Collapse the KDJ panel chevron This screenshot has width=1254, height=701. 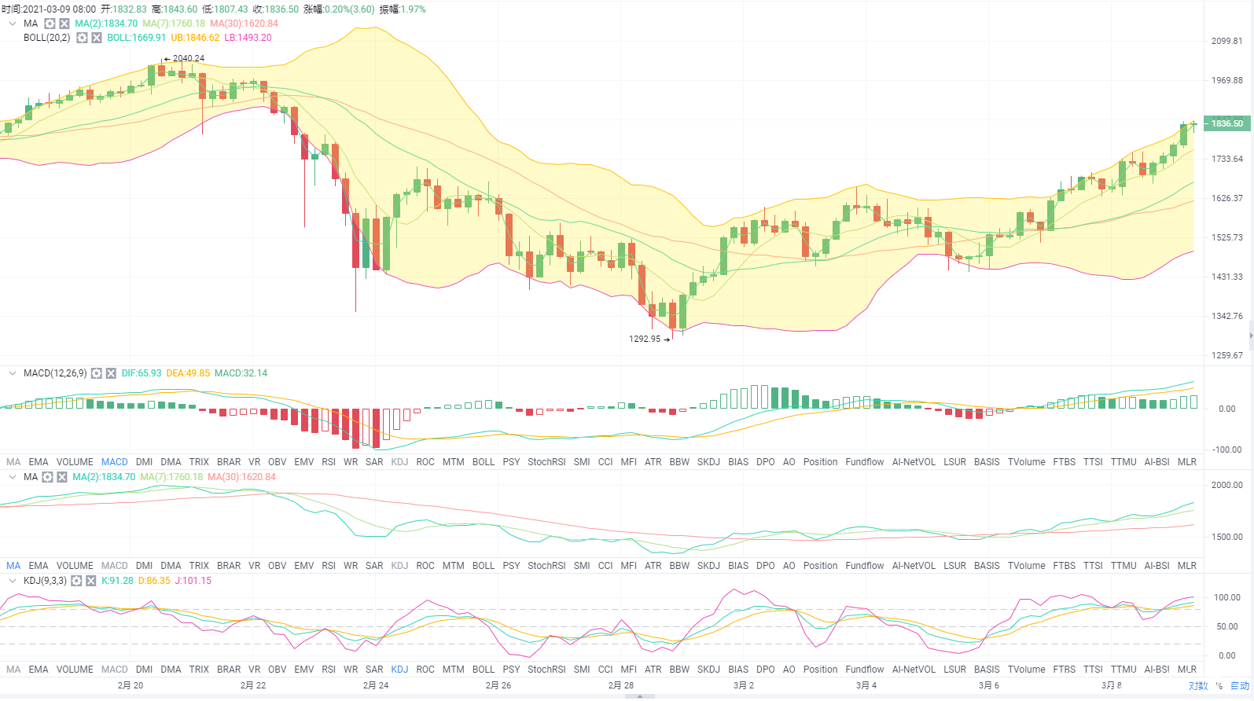[13, 581]
